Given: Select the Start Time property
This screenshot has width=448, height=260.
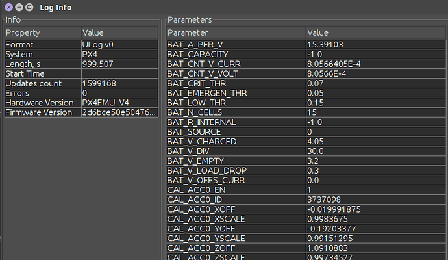Looking at the screenshot, I should coord(43,74).
